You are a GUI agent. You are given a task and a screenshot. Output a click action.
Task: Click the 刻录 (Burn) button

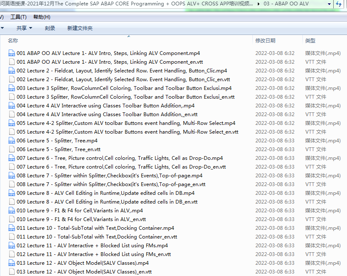tap(50, 28)
